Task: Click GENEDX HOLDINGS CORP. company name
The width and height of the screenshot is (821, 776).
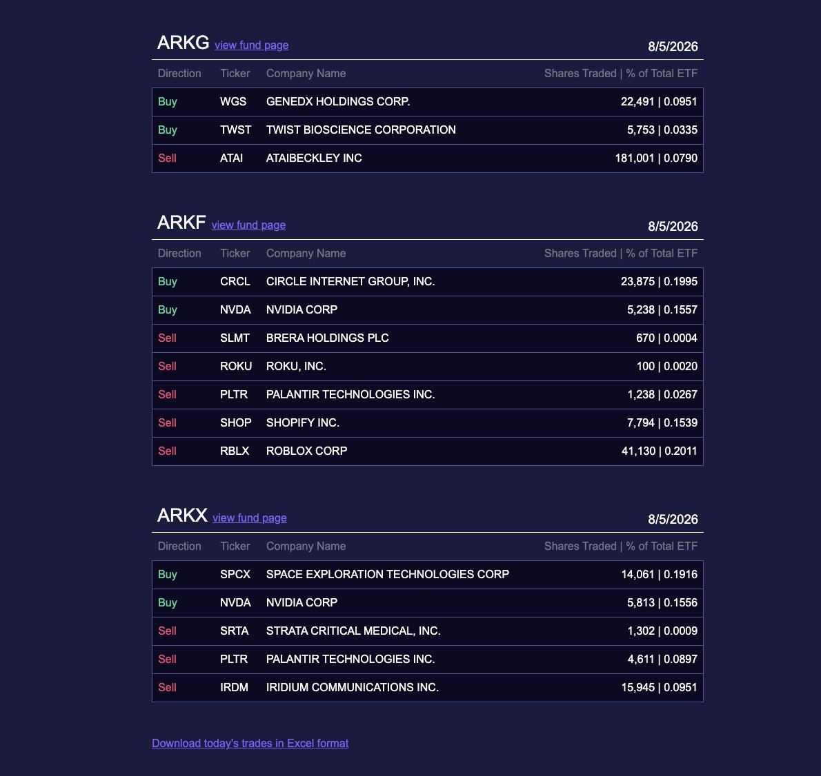Action: tap(338, 101)
